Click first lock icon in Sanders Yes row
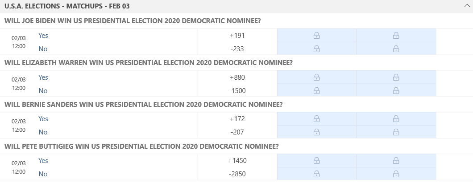 pyautogui.click(x=316, y=119)
